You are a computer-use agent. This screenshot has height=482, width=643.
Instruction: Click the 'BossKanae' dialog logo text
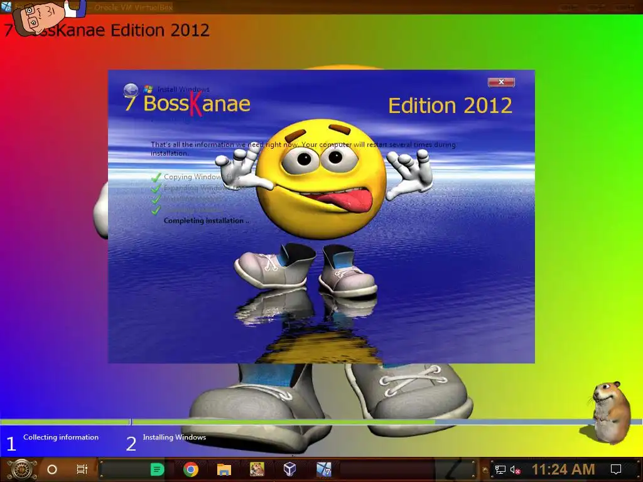pos(197,104)
